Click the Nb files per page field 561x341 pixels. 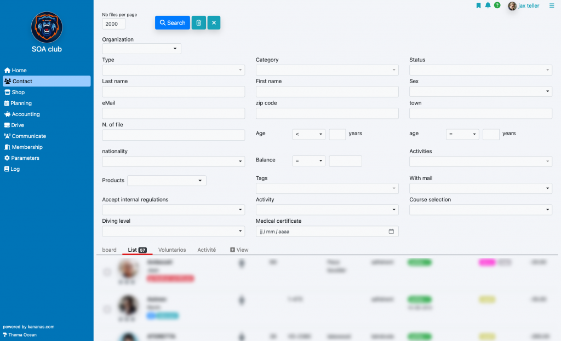pyautogui.click(x=114, y=24)
